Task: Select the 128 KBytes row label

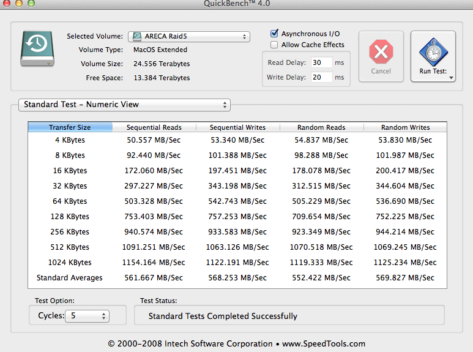Action: pos(70,217)
